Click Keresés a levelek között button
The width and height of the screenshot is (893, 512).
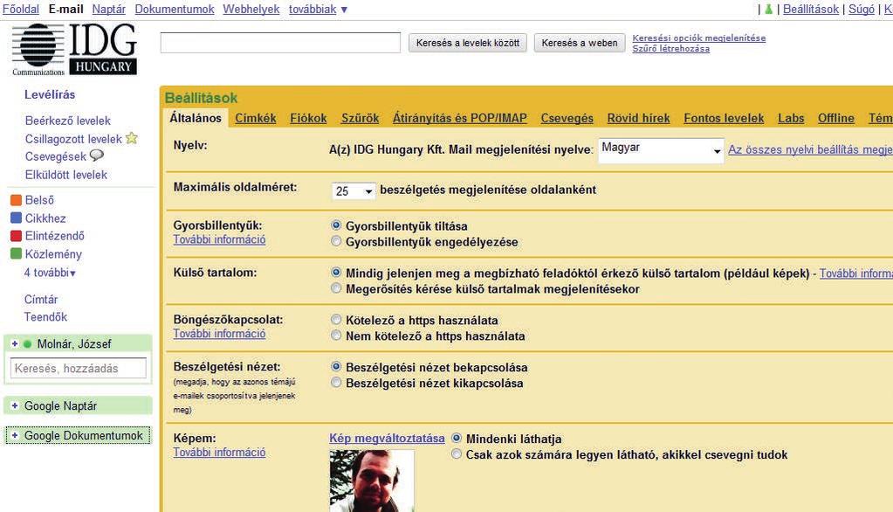[468, 43]
